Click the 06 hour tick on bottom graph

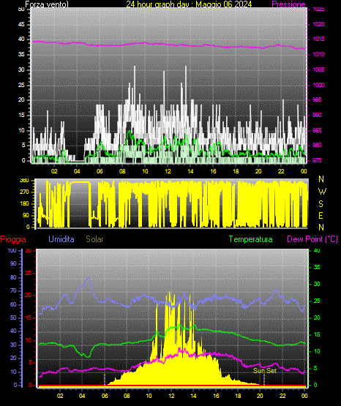coord(105,396)
